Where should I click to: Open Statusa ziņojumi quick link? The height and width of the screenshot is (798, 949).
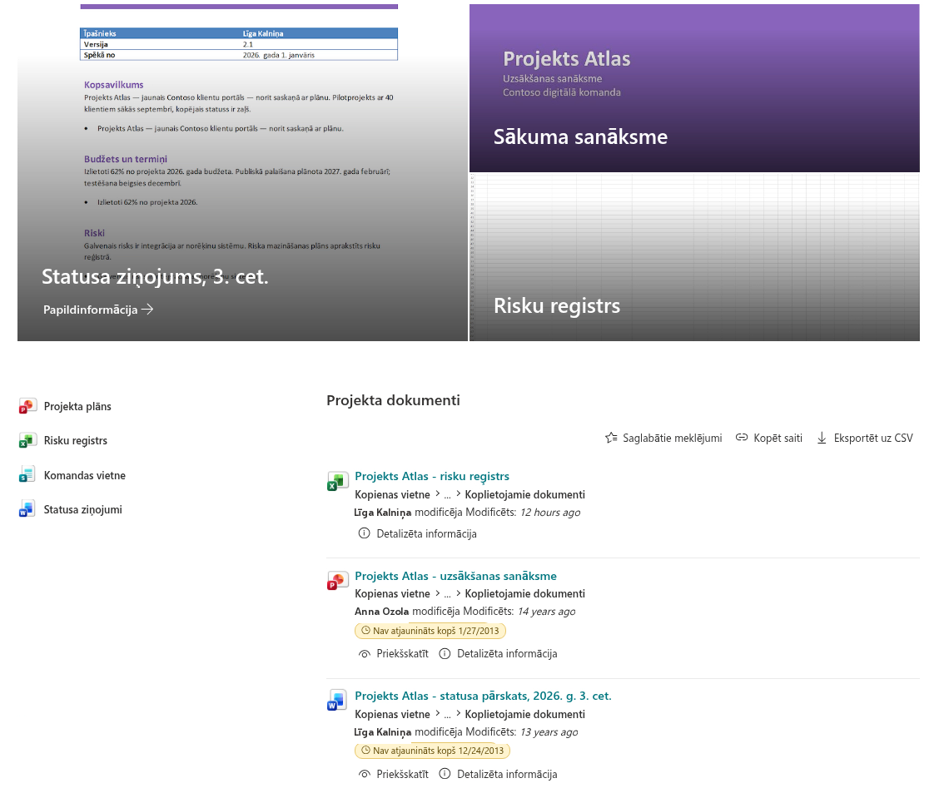pyautogui.click(x=83, y=509)
